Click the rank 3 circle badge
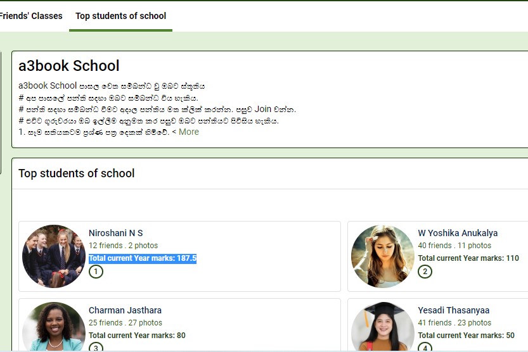 (x=96, y=348)
